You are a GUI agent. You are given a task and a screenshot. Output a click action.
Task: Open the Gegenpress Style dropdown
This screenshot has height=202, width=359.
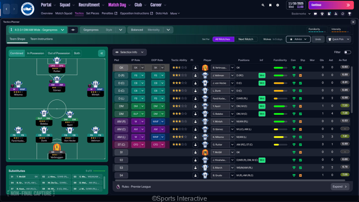[x=102, y=30]
